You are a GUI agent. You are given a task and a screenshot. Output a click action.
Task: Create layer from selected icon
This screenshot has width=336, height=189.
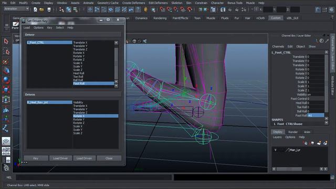[x=325, y=143]
